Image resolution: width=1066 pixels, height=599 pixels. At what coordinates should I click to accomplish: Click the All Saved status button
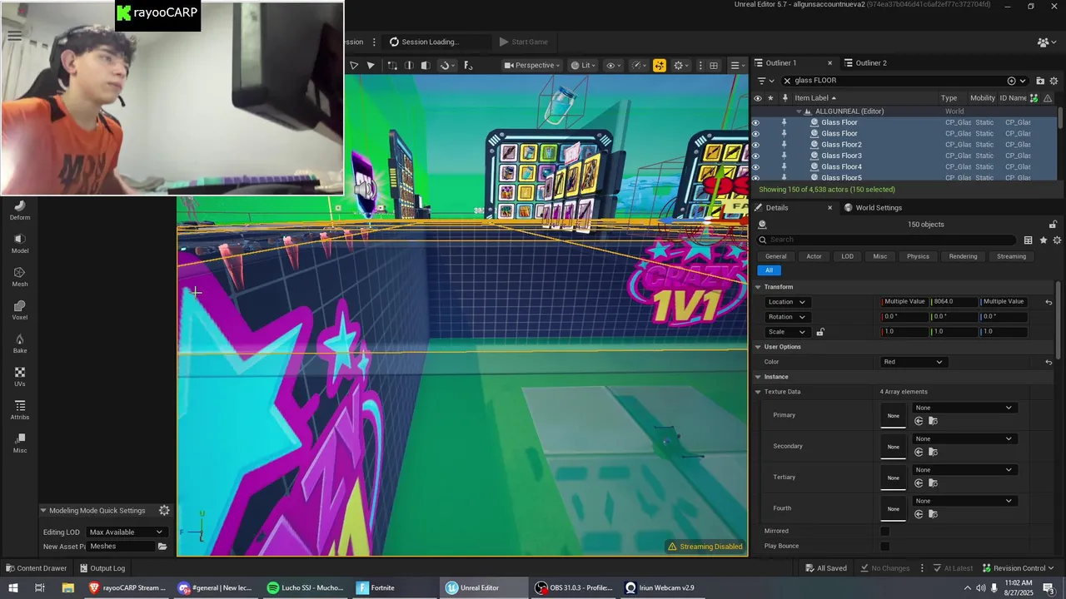tap(825, 568)
